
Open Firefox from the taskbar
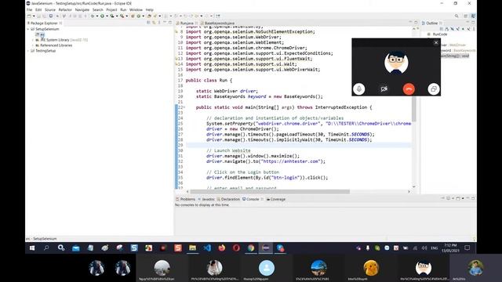[221, 248]
